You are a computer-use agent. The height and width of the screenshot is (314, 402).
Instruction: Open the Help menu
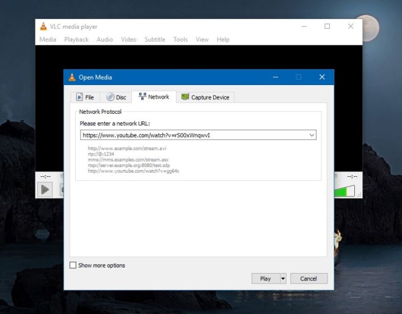pyautogui.click(x=223, y=39)
